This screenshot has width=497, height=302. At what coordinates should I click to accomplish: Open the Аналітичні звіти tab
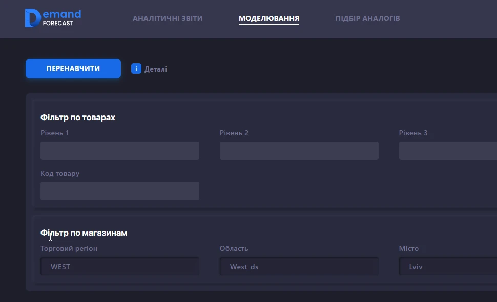pyautogui.click(x=168, y=18)
